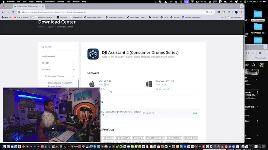Image resolution: width=268 pixels, height=150 pixels.
Task: Click the Wi-Fi status icon
Action: (x=231, y=1)
